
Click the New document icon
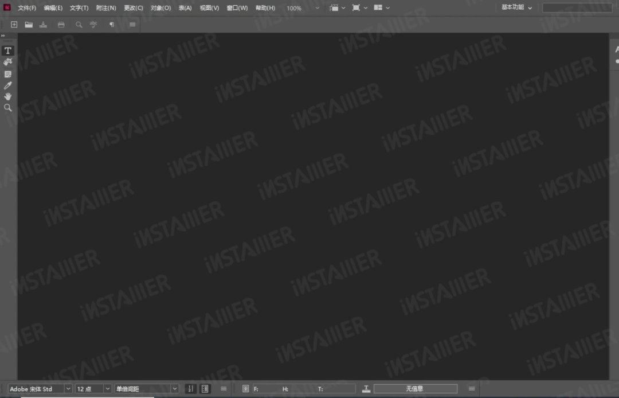pyautogui.click(x=14, y=25)
